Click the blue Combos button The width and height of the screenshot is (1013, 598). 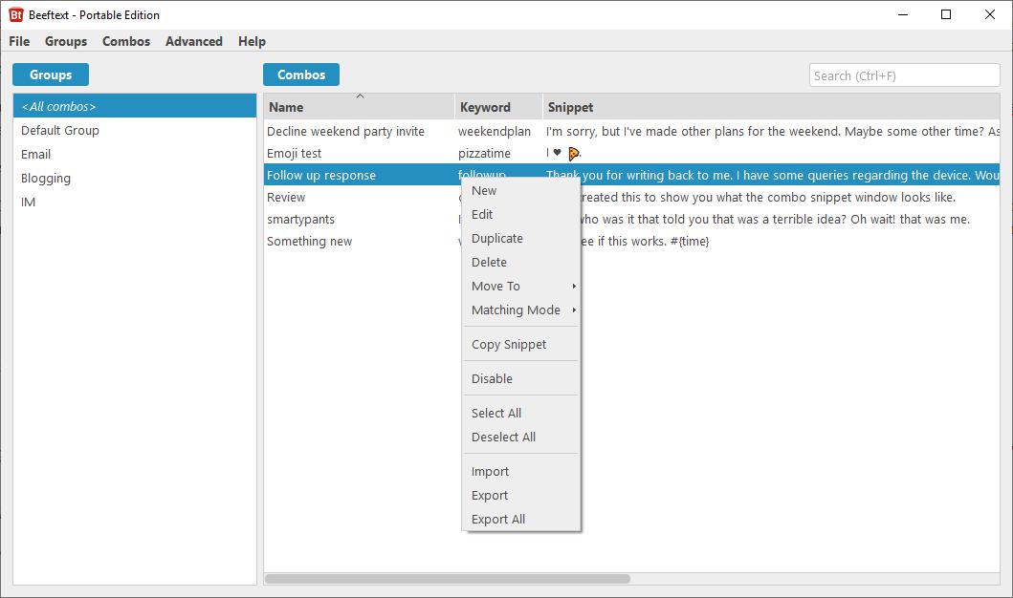[x=300, y=74]
